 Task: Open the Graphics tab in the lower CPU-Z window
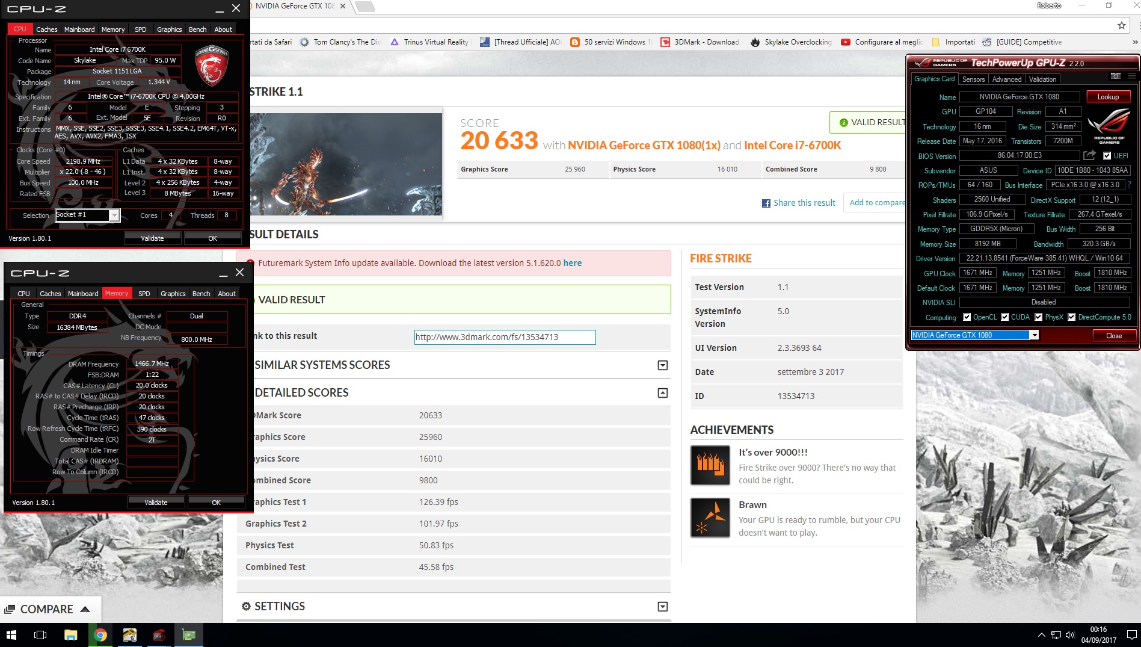173,294
